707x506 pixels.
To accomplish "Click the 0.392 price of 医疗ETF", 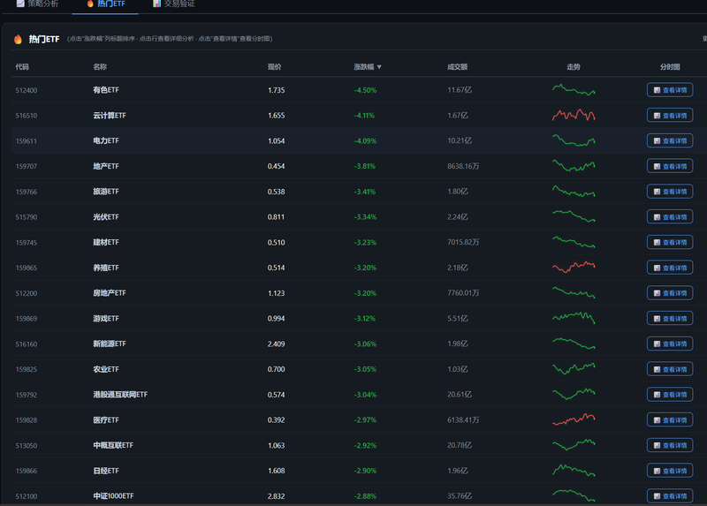I will pos(276,420).
